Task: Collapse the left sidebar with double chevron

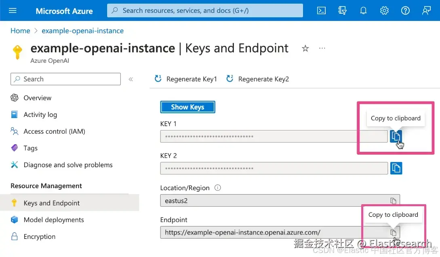Action: click(131, 79)
